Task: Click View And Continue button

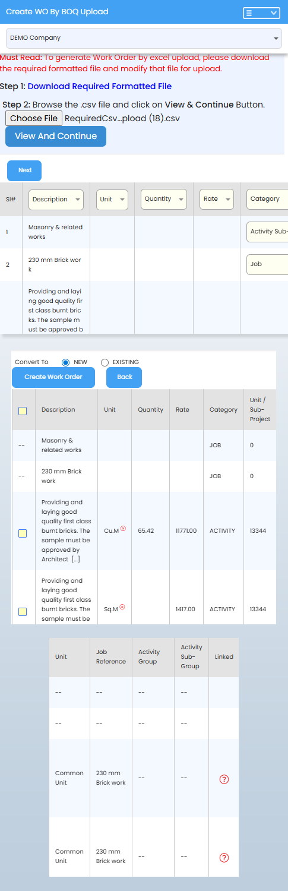Action: coord(56,136)
